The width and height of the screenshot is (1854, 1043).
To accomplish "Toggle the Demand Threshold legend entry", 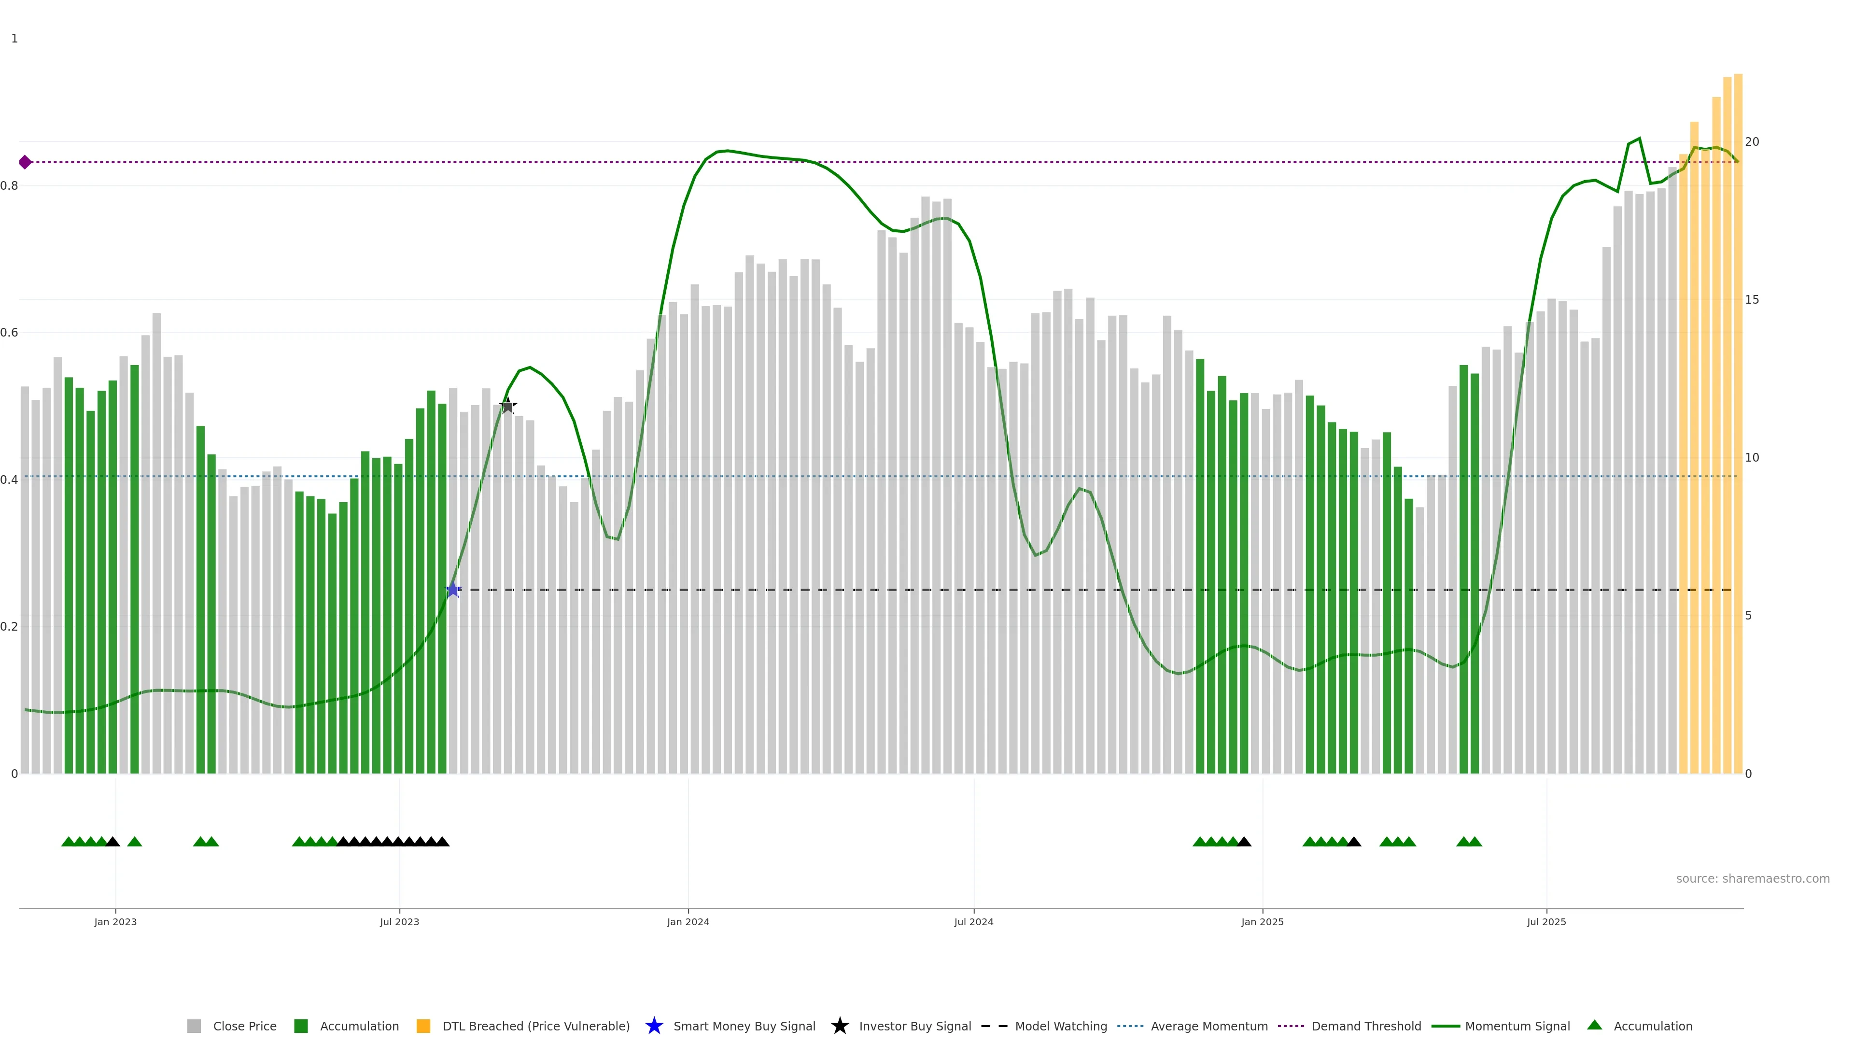I will (x=1365, y=1026).
